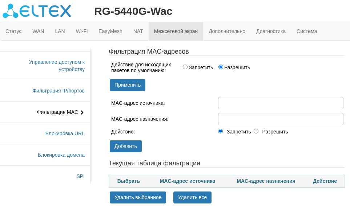Click the MAC-адрес назначения input field
Image resolution: width=350 pixels, height=206 pixels.
[x=281, y=119]
